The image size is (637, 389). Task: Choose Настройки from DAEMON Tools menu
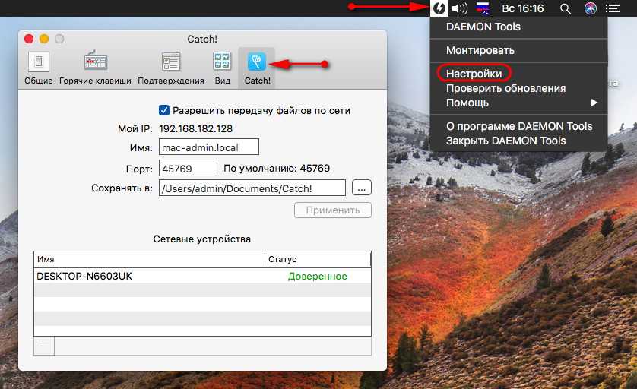tap(474, 74)
